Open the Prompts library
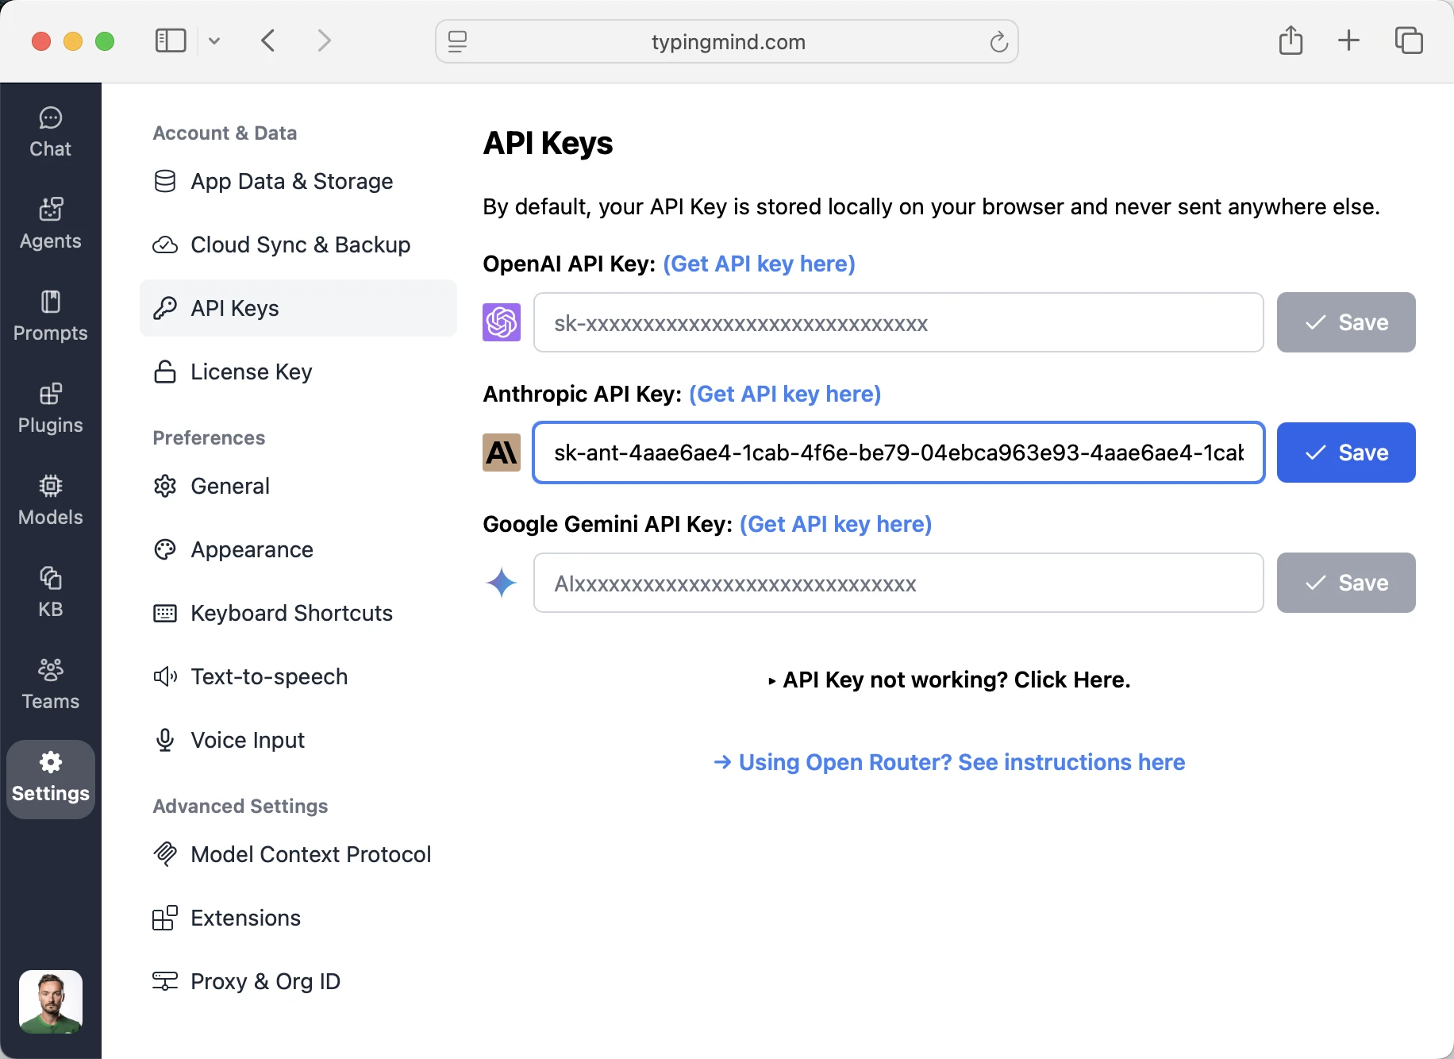The height and width of the screenshot is (1059, 1454). 50,316
